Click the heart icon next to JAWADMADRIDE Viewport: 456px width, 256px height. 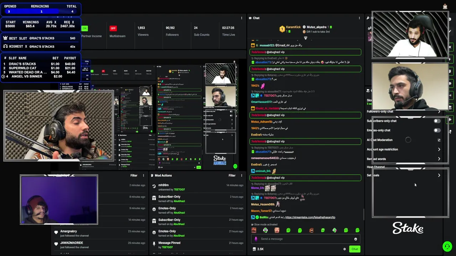tap(56, 244)
